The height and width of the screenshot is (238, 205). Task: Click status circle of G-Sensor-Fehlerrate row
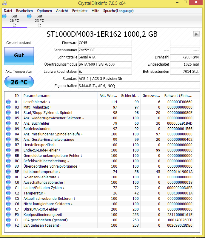coord(8,177)
